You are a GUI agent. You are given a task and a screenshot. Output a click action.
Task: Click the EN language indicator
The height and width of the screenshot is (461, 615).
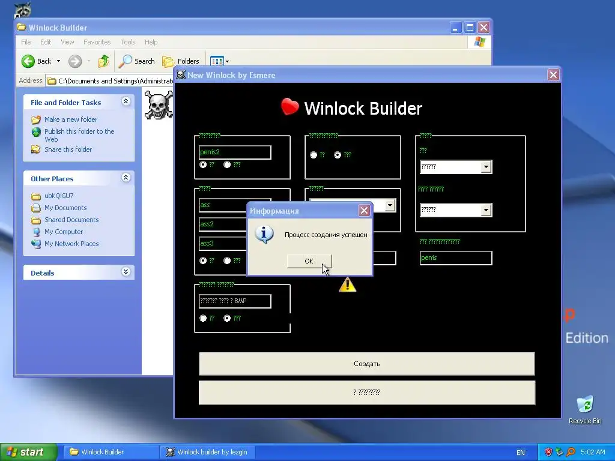[521, 453]
